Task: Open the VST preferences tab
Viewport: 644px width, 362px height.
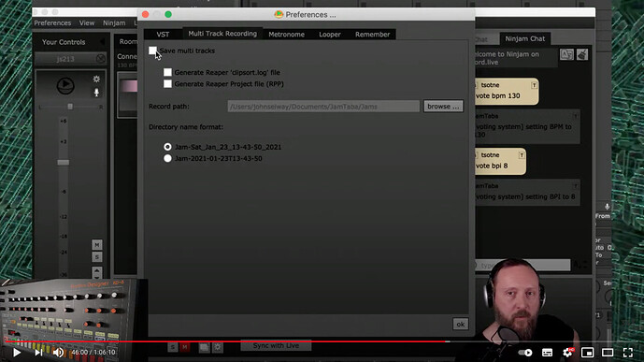Action: pos(163,34)
